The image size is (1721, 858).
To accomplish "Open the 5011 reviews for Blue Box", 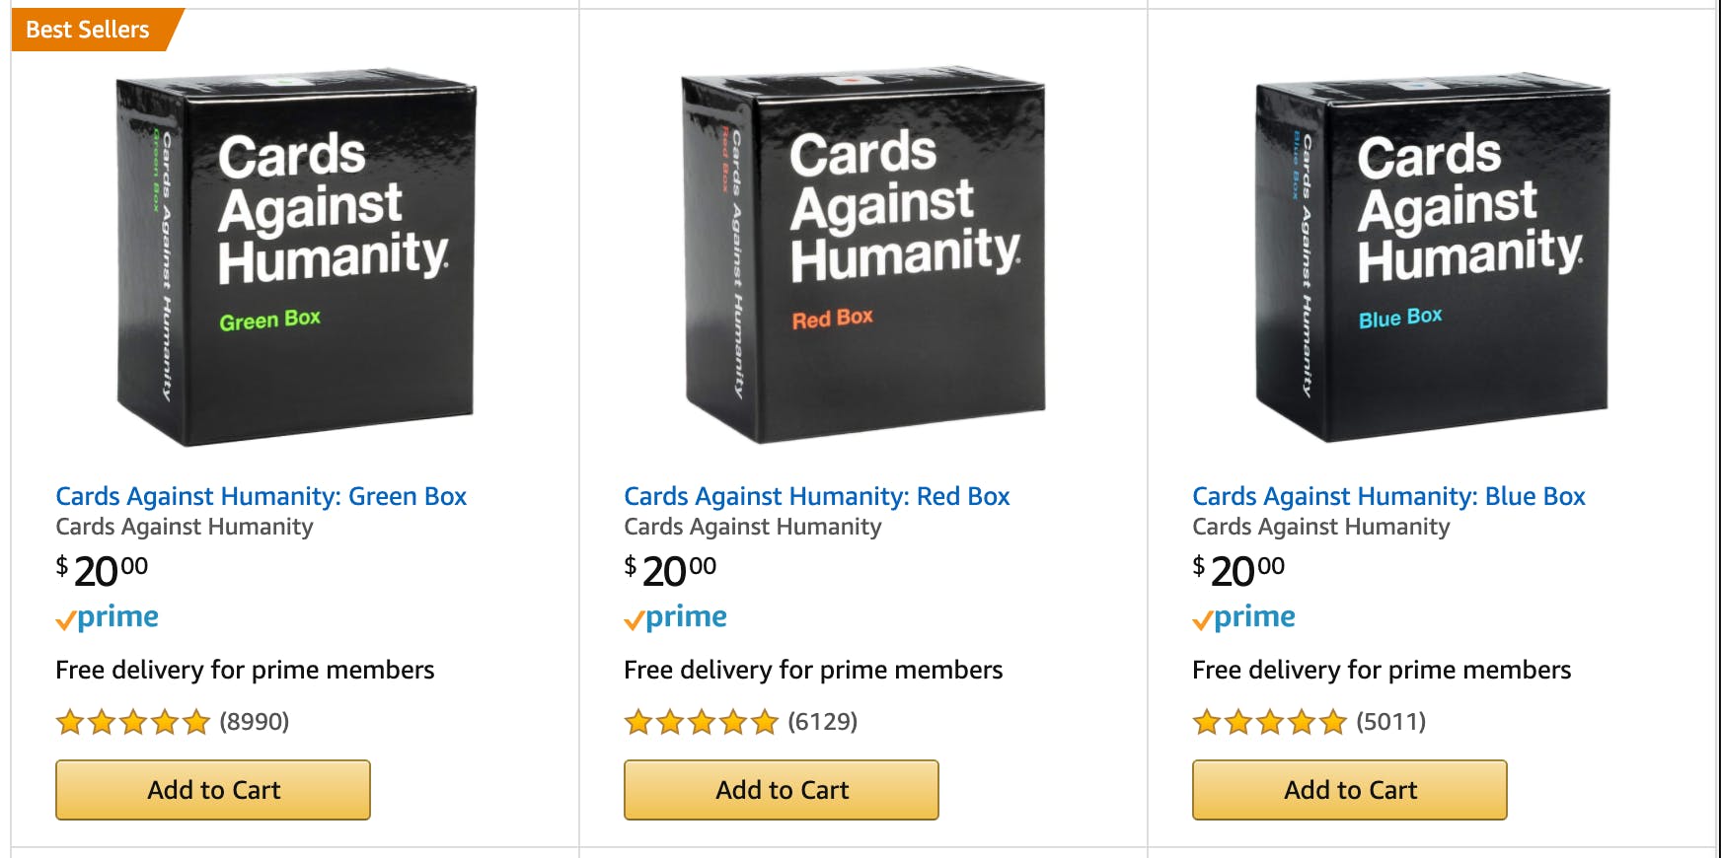I will [1391, 722].
